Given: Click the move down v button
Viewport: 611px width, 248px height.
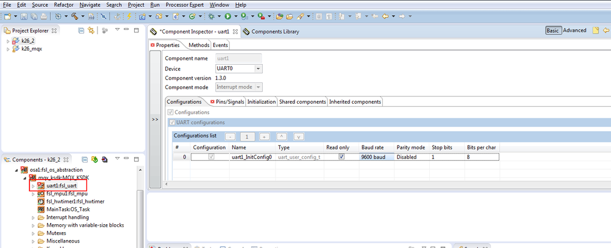Looking at the screenshot, I should [x=299, y=137].
